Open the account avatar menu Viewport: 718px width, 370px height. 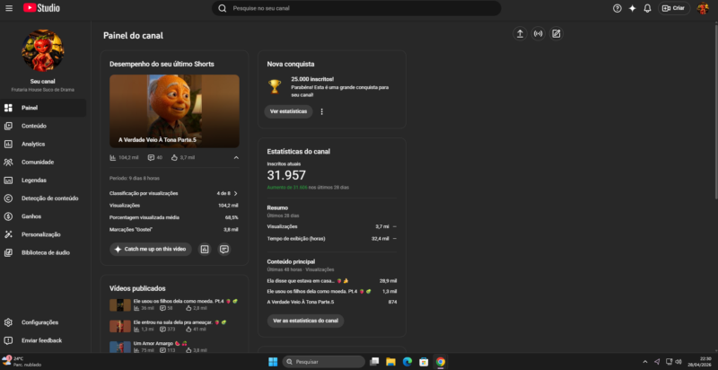703,8
